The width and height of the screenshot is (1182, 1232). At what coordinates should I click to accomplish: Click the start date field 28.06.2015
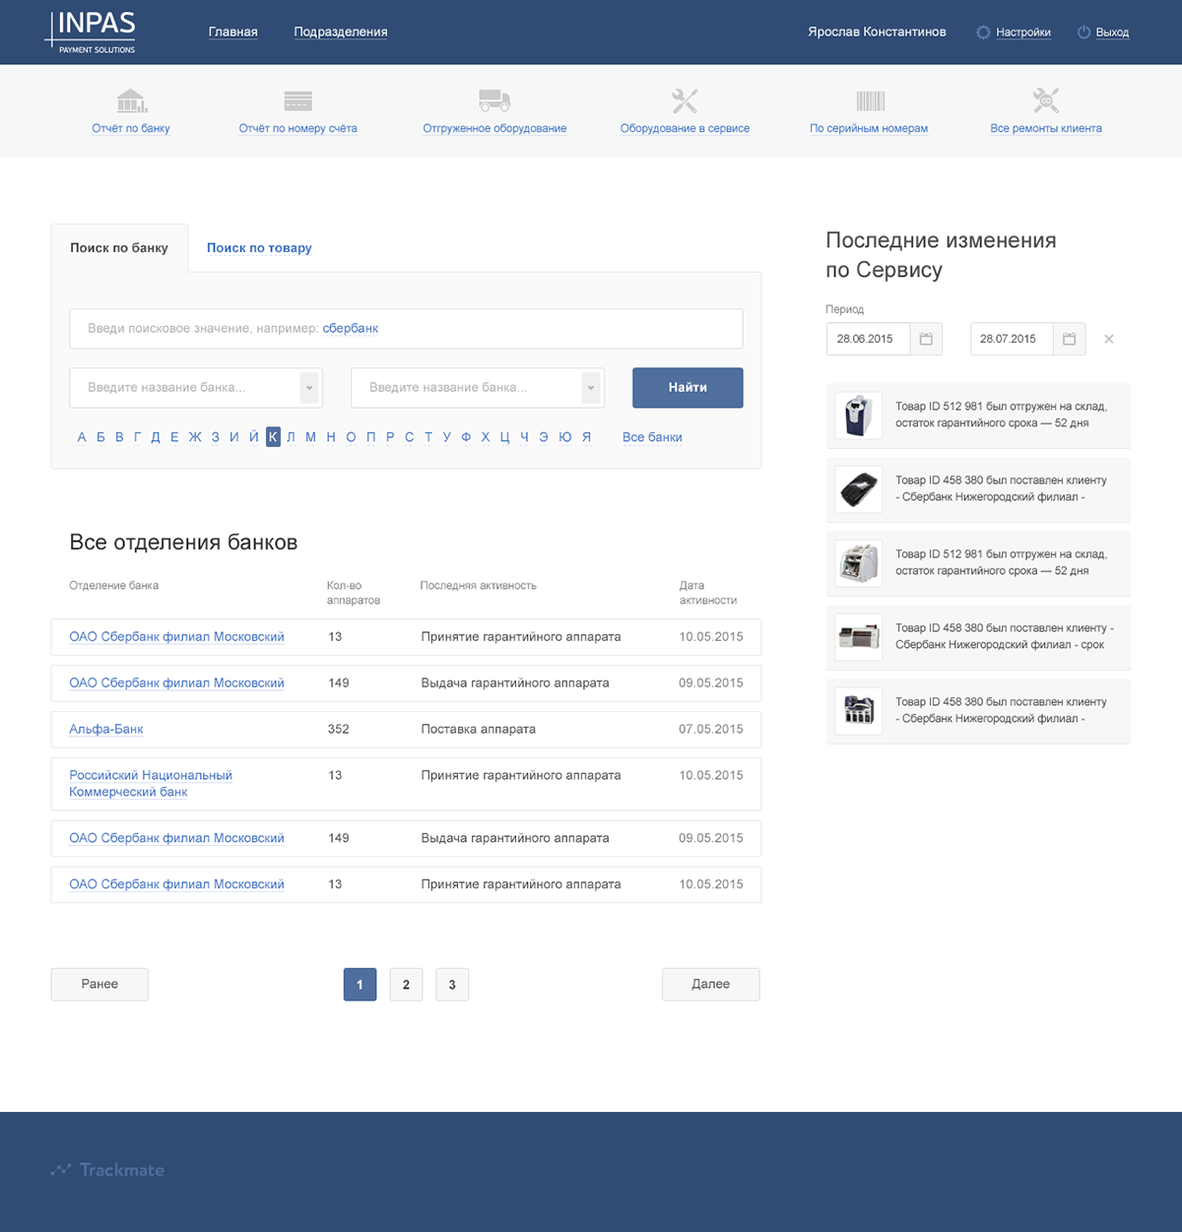[x=868, y=339]
